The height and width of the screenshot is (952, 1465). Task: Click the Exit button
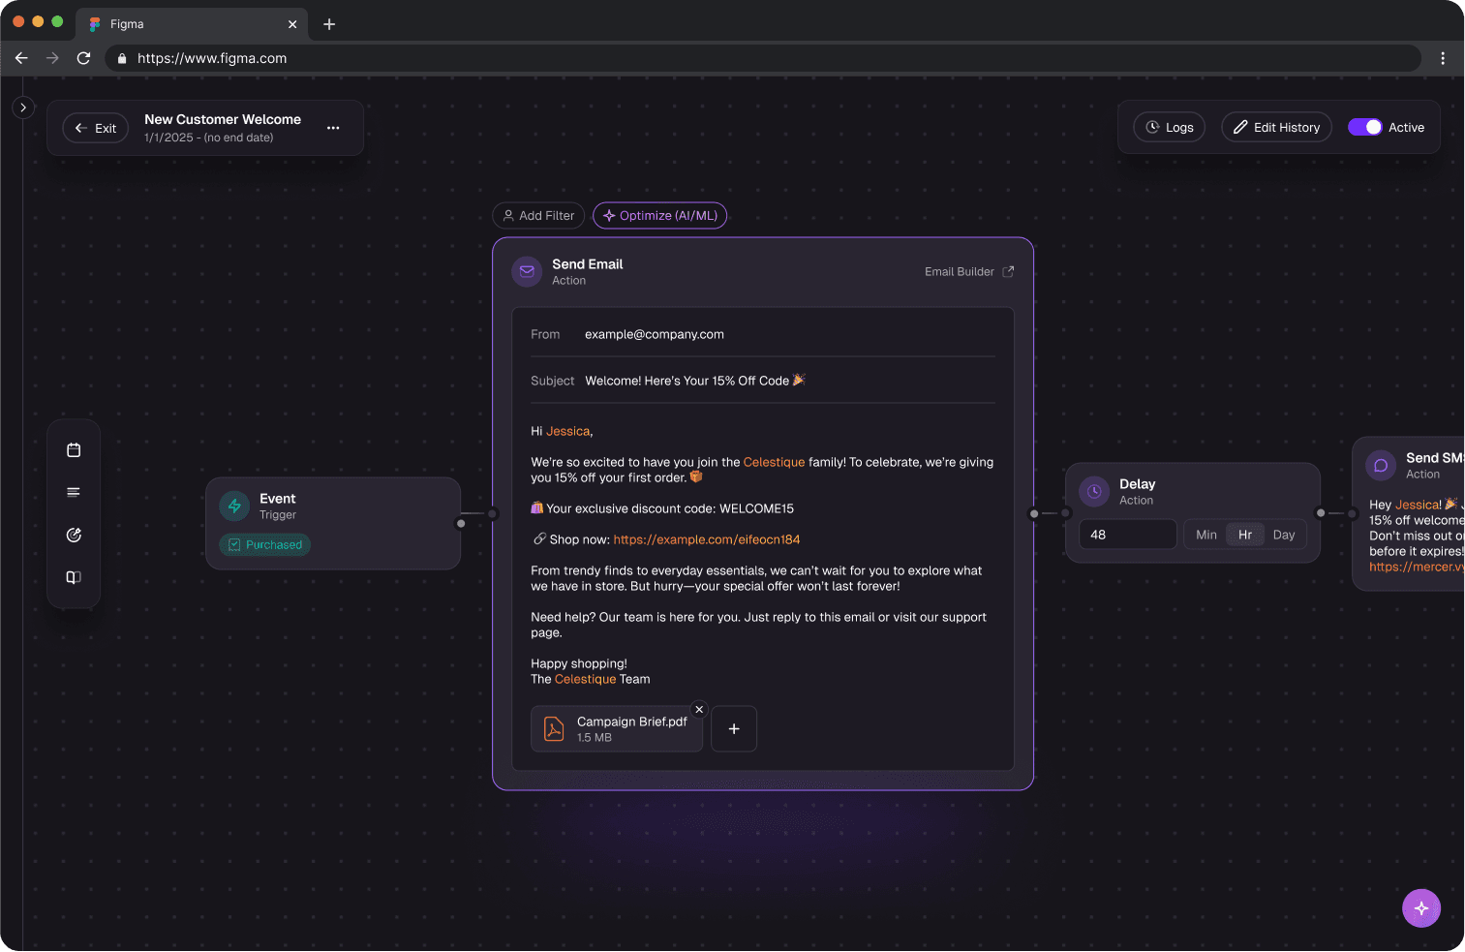pyautogui.click(x=95, y=127)
